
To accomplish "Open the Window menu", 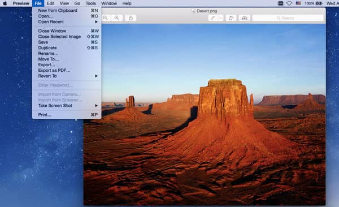I will point(109,3).
